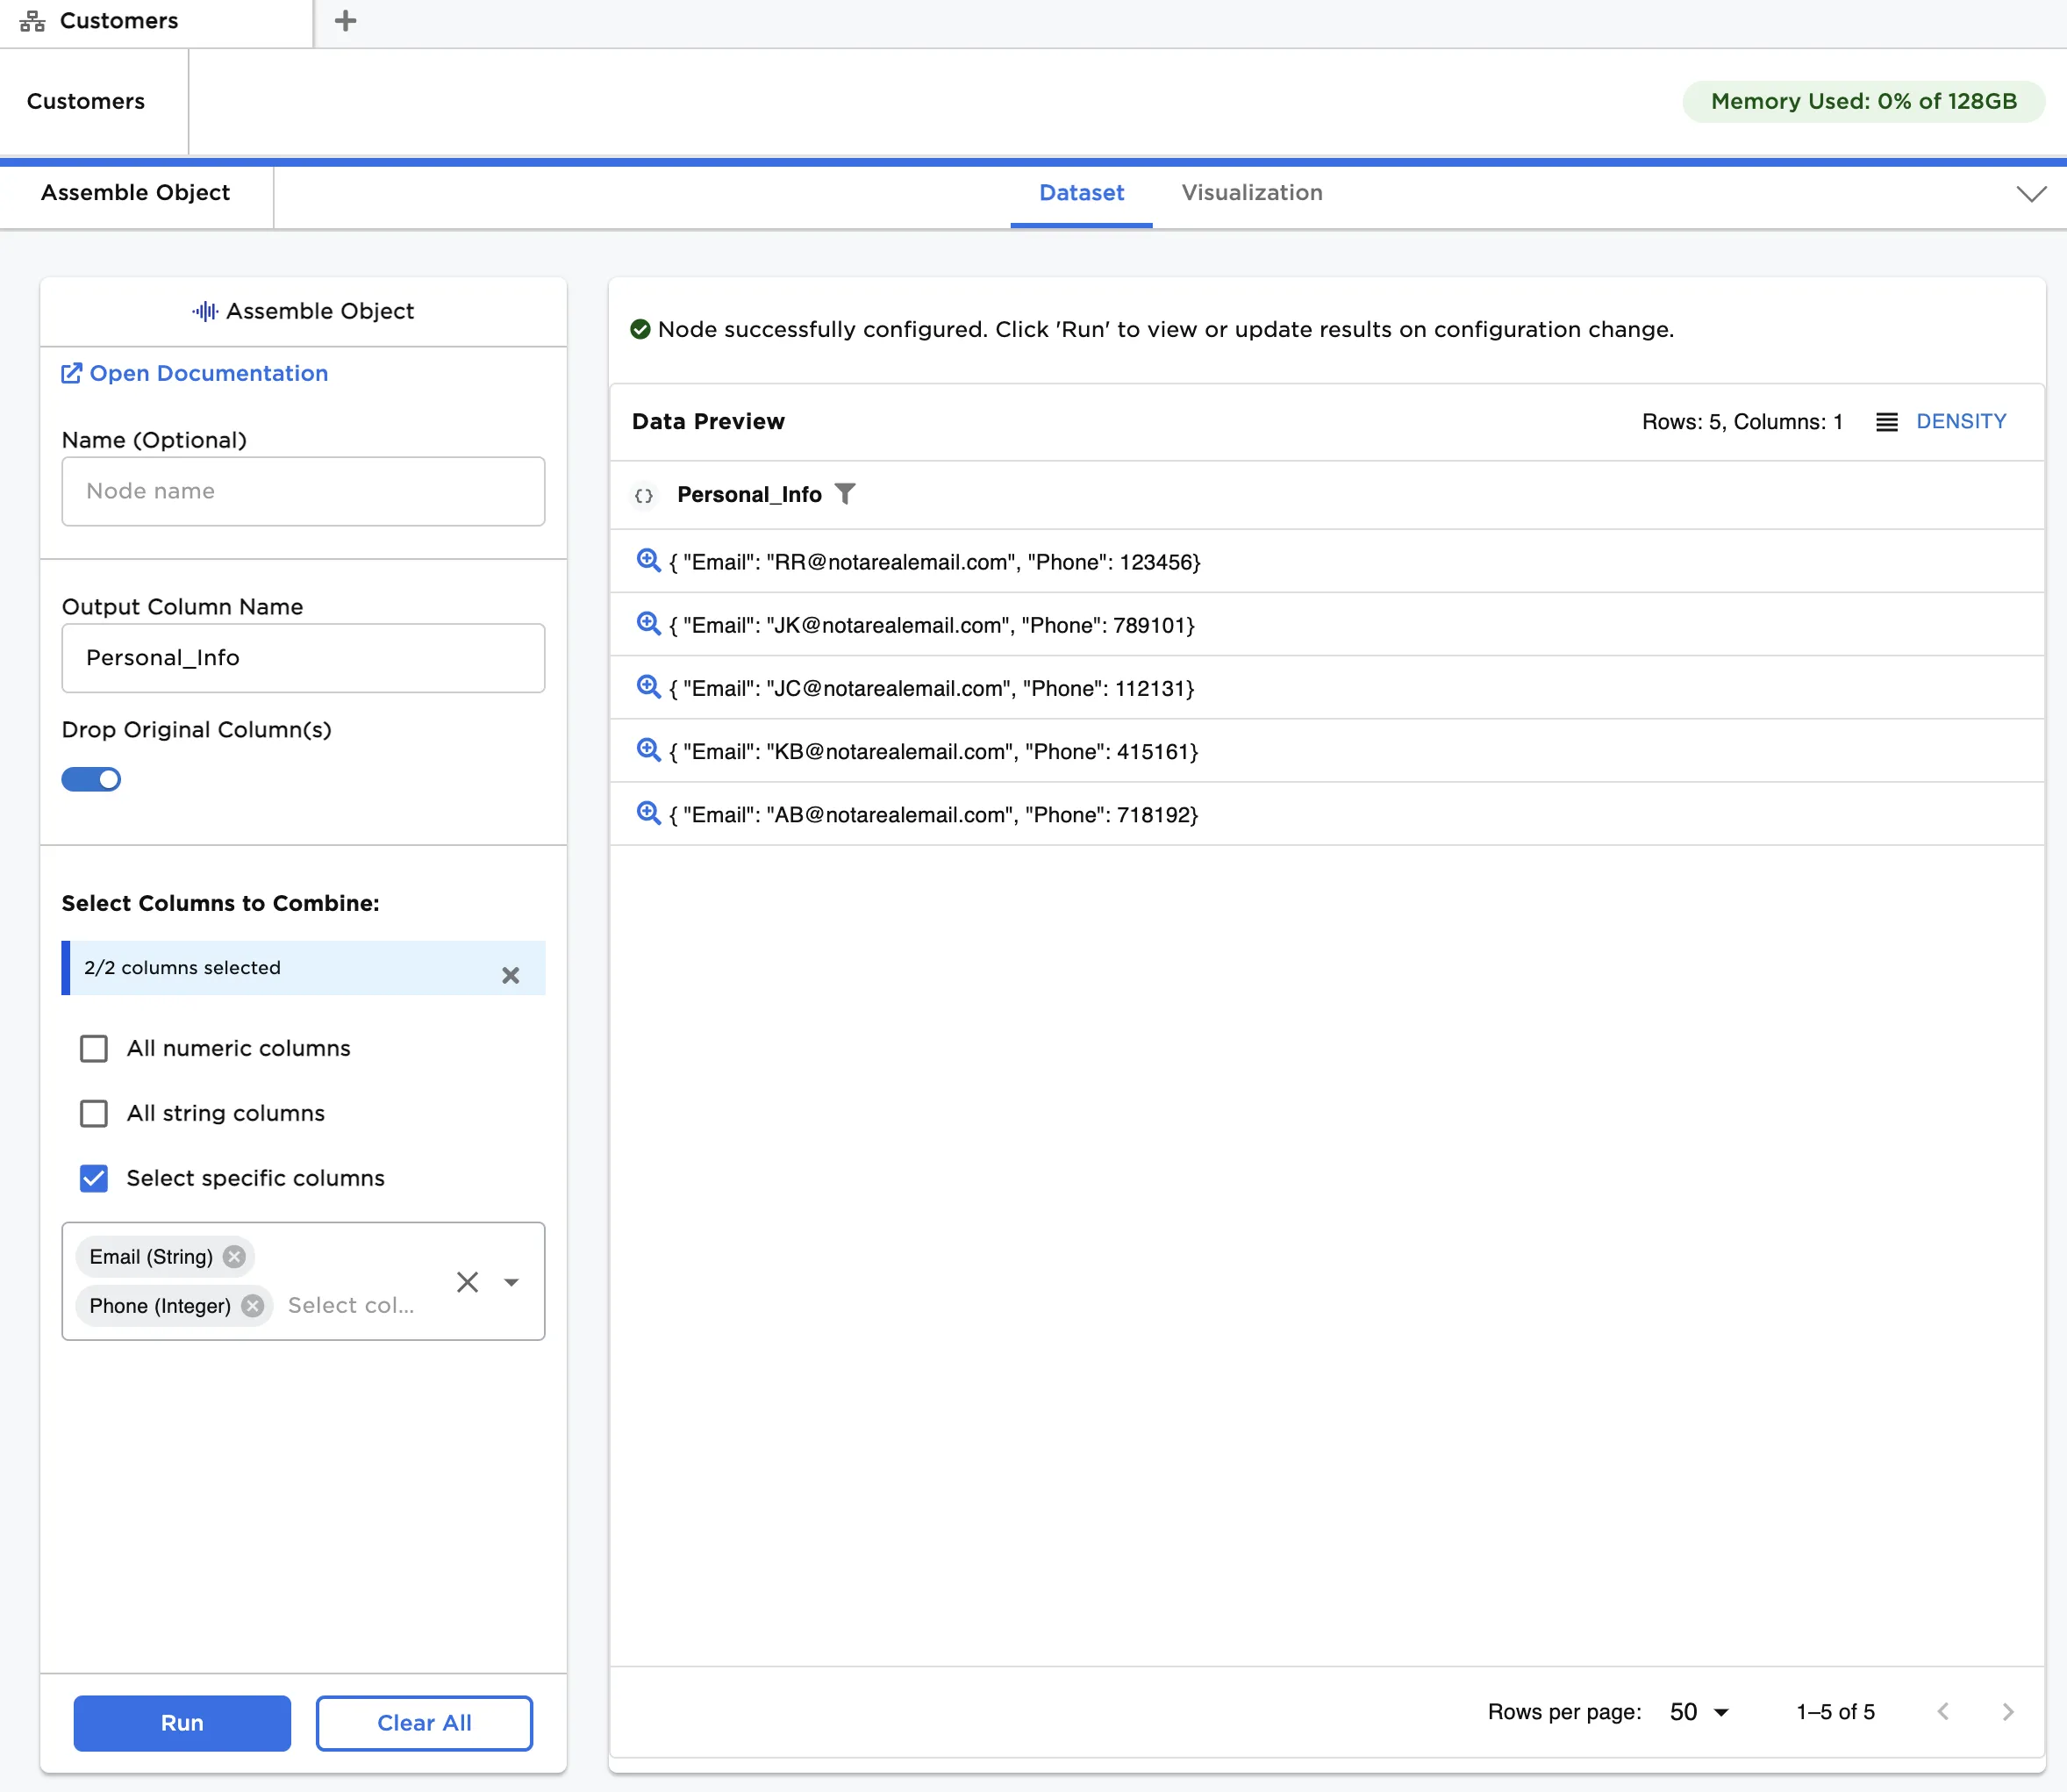Click the Node name input field

coord(302,491)
